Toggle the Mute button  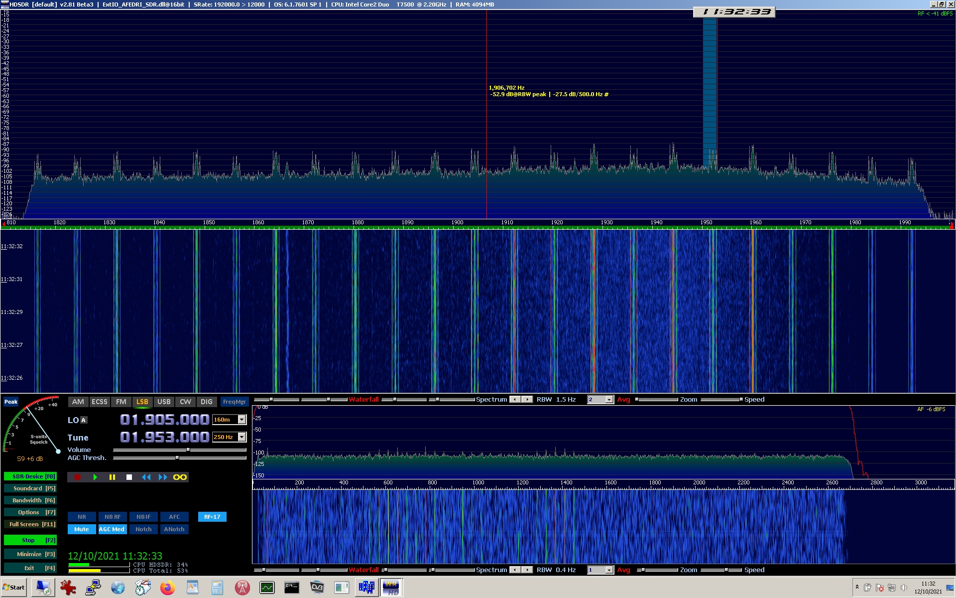click(82, 529)
